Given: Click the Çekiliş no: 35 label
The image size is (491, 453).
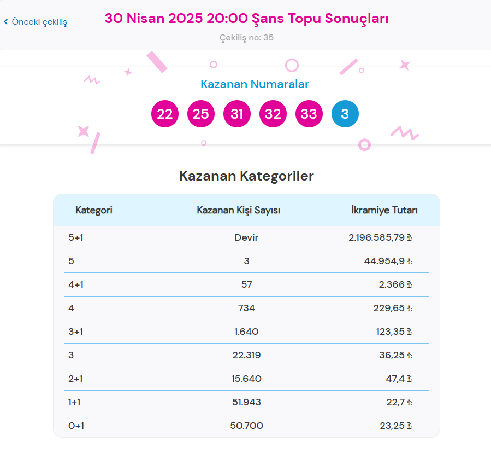Looking at the screenshot, I should point(246,38).
